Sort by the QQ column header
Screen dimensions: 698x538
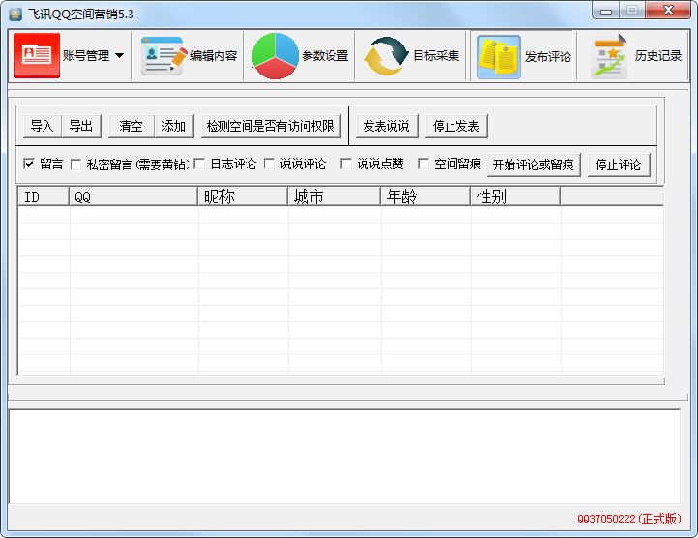click(133, 197)
